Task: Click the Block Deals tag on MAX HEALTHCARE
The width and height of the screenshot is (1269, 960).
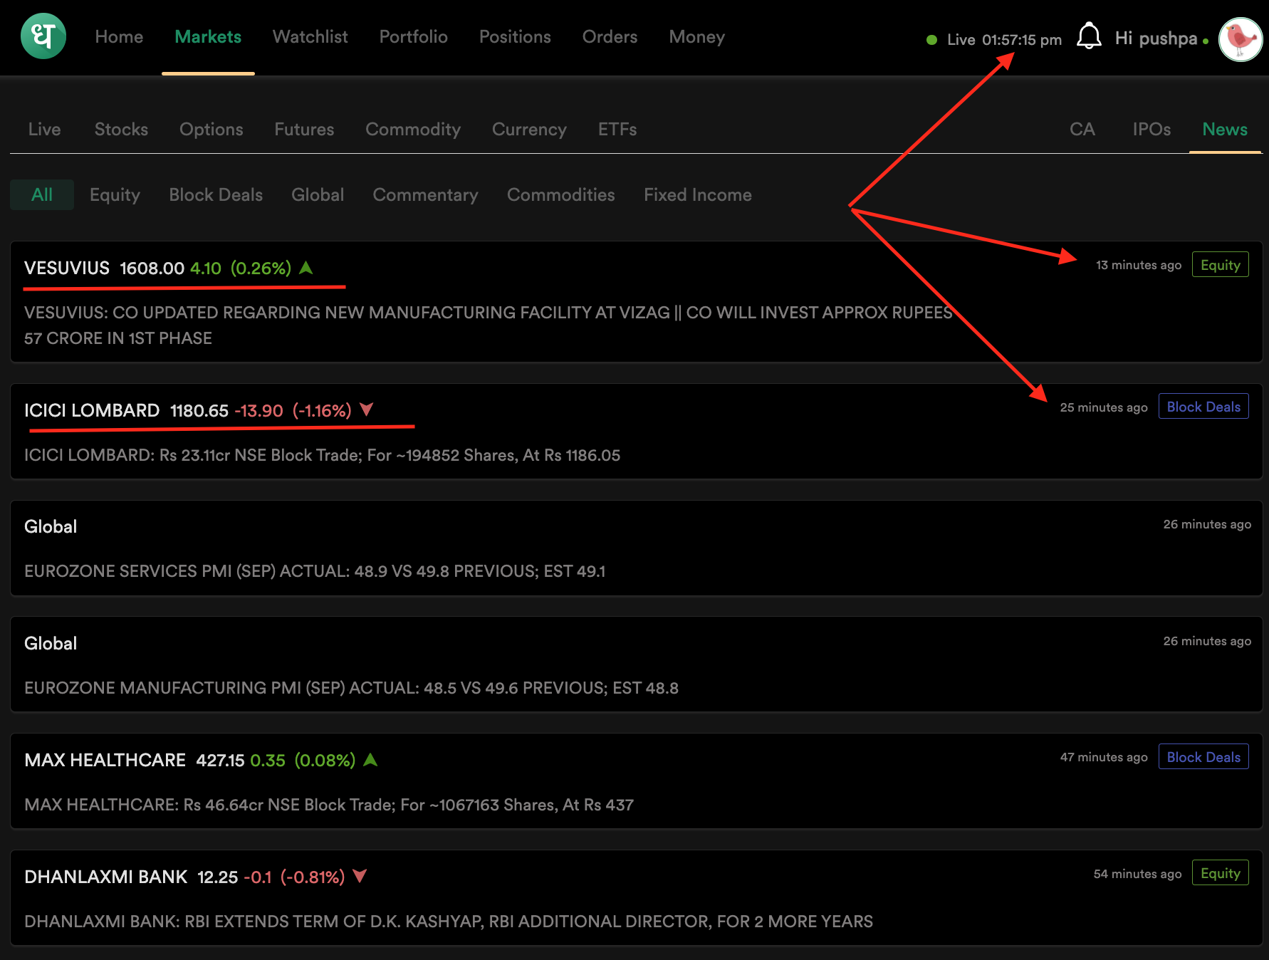Action: click(1203, 756)
